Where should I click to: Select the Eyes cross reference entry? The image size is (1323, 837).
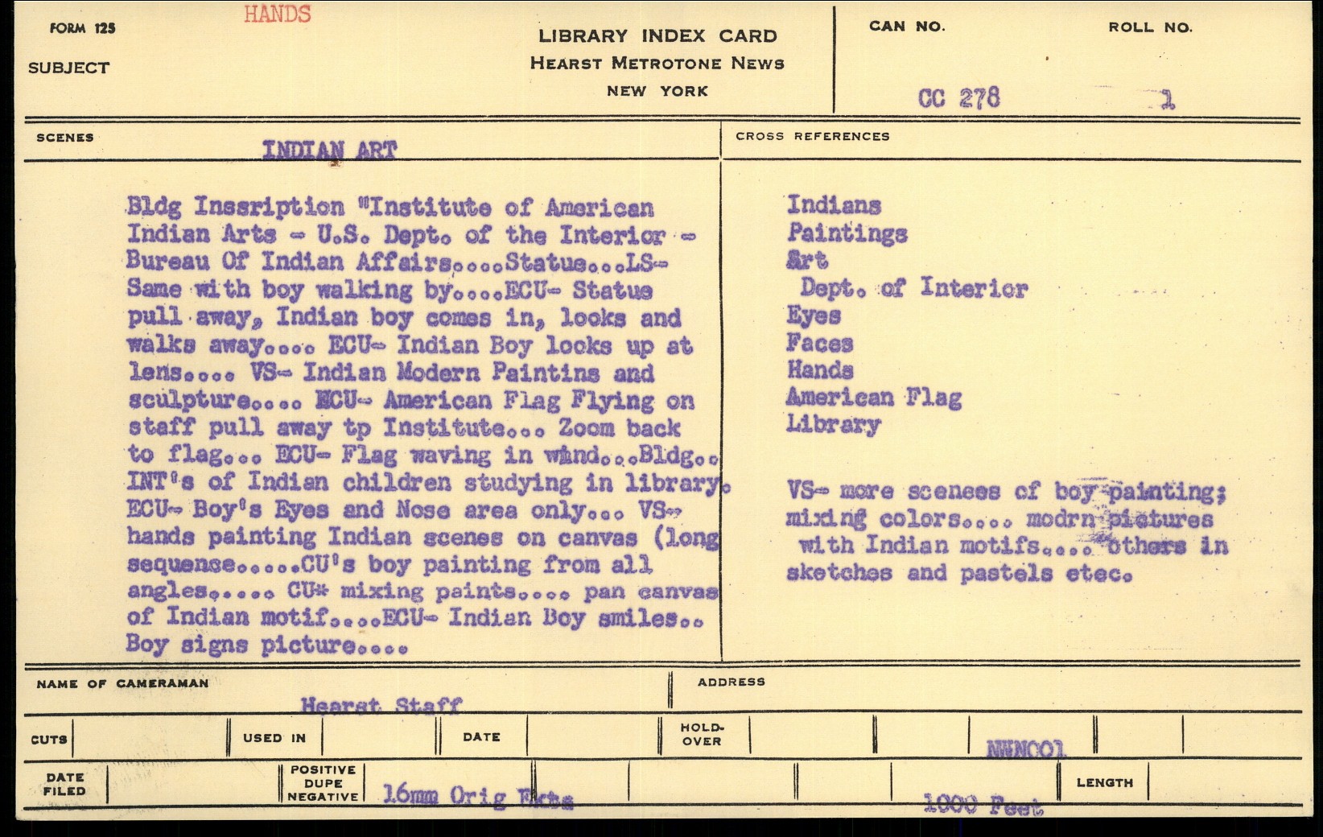pos(814,315)
